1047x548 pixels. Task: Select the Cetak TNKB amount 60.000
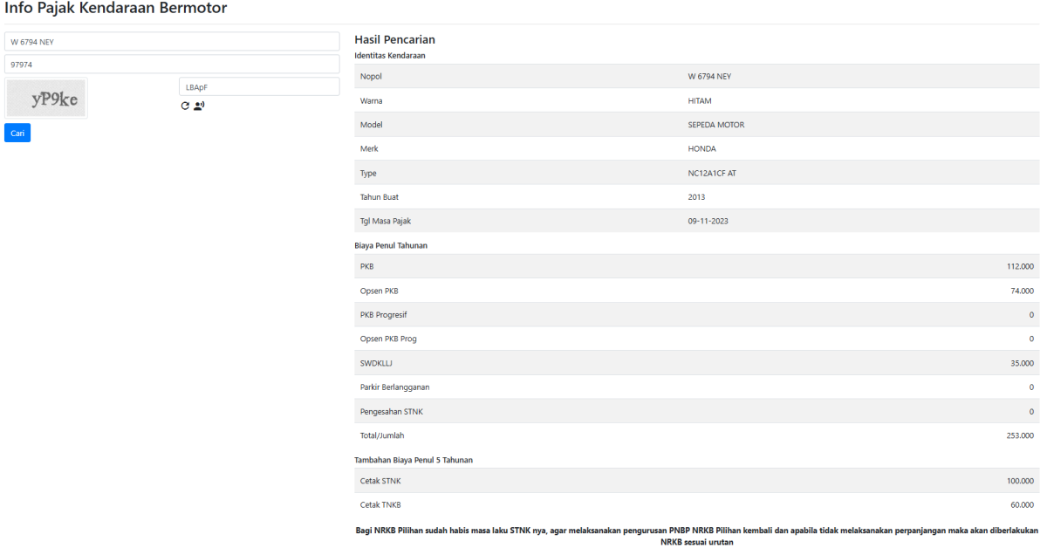[x=1022, y=505]
